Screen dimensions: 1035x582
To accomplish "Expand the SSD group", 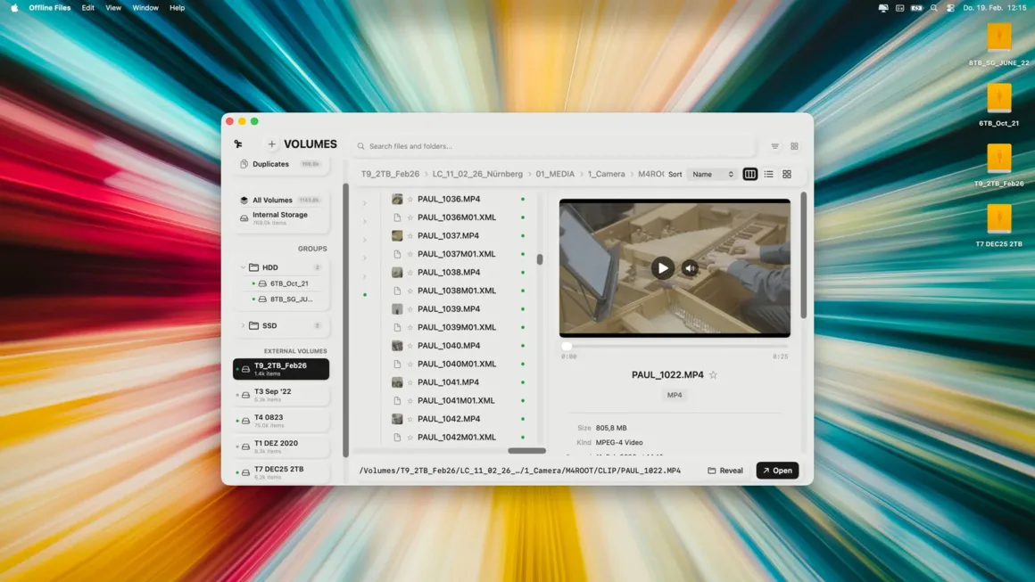I will tap(243, 325).
